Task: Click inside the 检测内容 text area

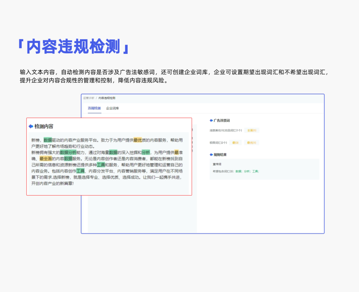Action: pos(109,163)
